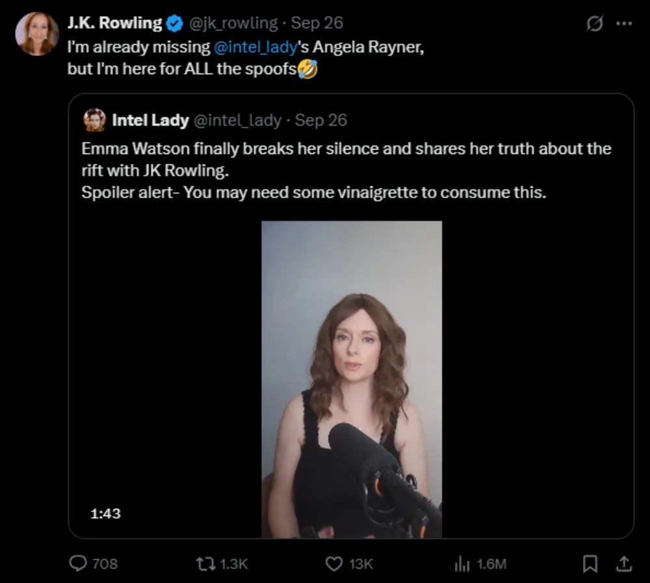The image size is (650, 583).
Task: Bookmark this post
Action: click(590, 564)
